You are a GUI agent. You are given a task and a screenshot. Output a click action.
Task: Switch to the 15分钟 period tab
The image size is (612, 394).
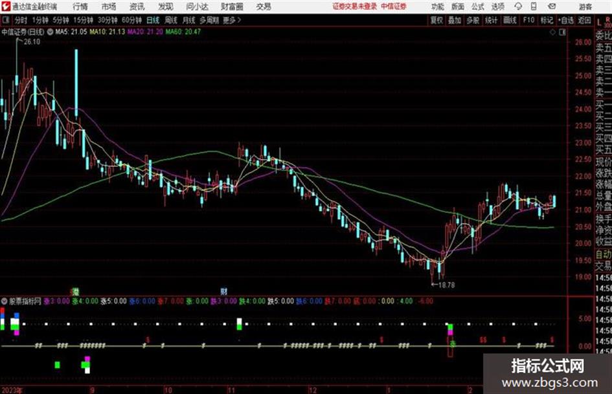[83, 20]
